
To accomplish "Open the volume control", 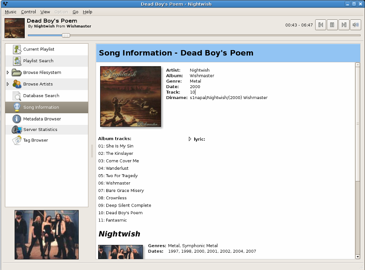I will tap(355, 25).
